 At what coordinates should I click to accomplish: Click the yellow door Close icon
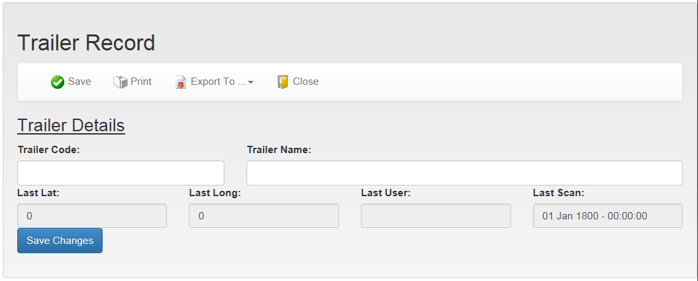(x=283, y=82)
